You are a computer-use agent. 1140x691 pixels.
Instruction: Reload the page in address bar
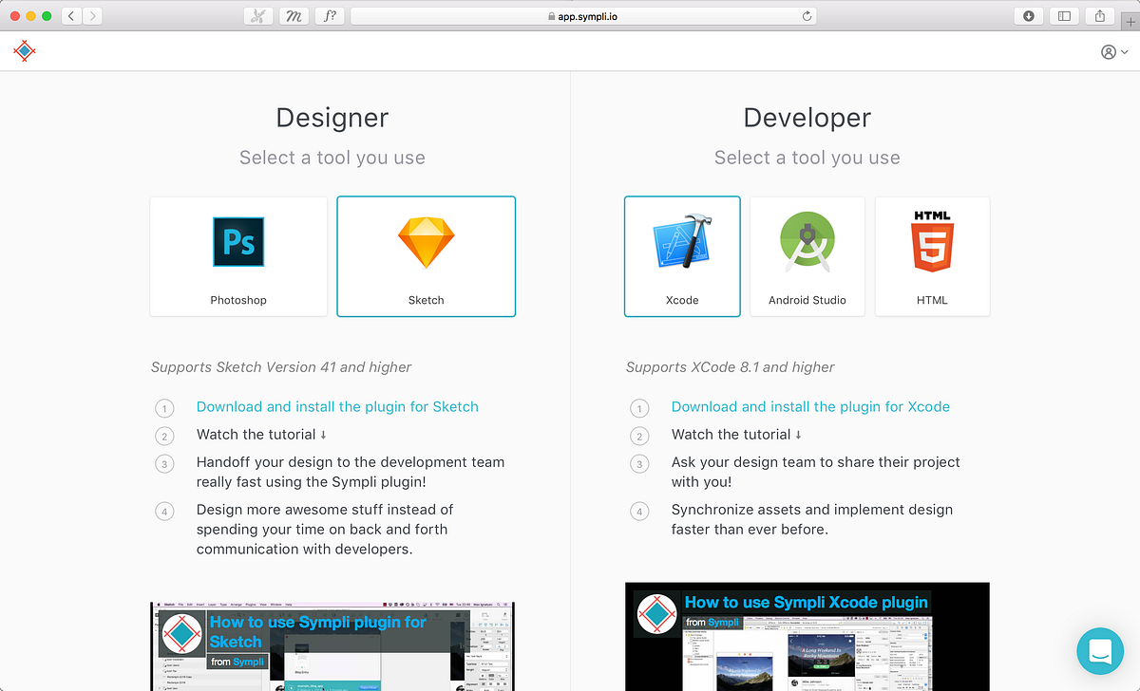click(807, 16)
